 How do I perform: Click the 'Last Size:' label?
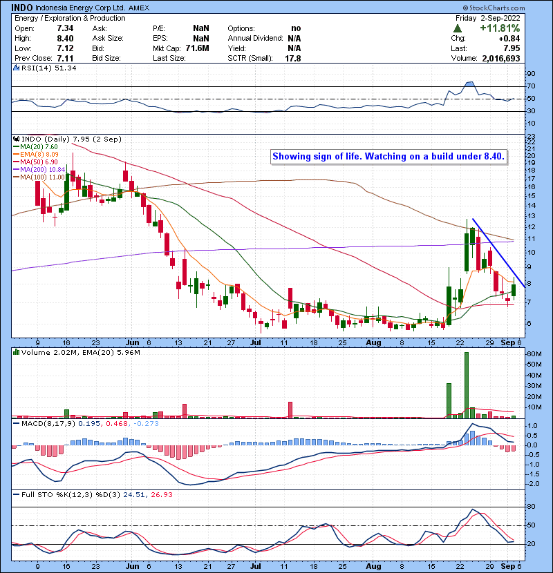pyautogui.click(x=169, y=58)
